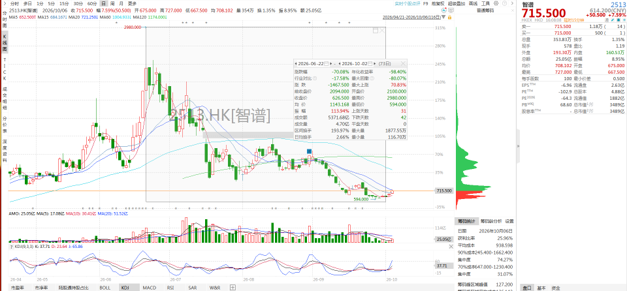Click the monitor screen icon below toolbar
Image resolution: width=627 pixels, height=291 pixels.
(451, 10)
